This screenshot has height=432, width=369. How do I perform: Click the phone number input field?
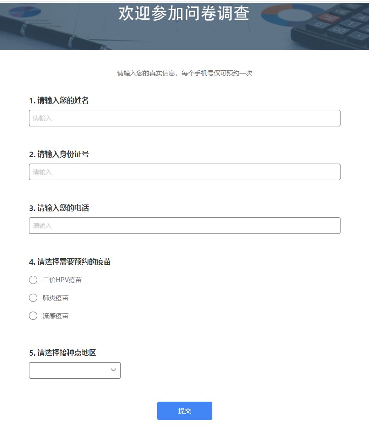(x=184, y=226)
